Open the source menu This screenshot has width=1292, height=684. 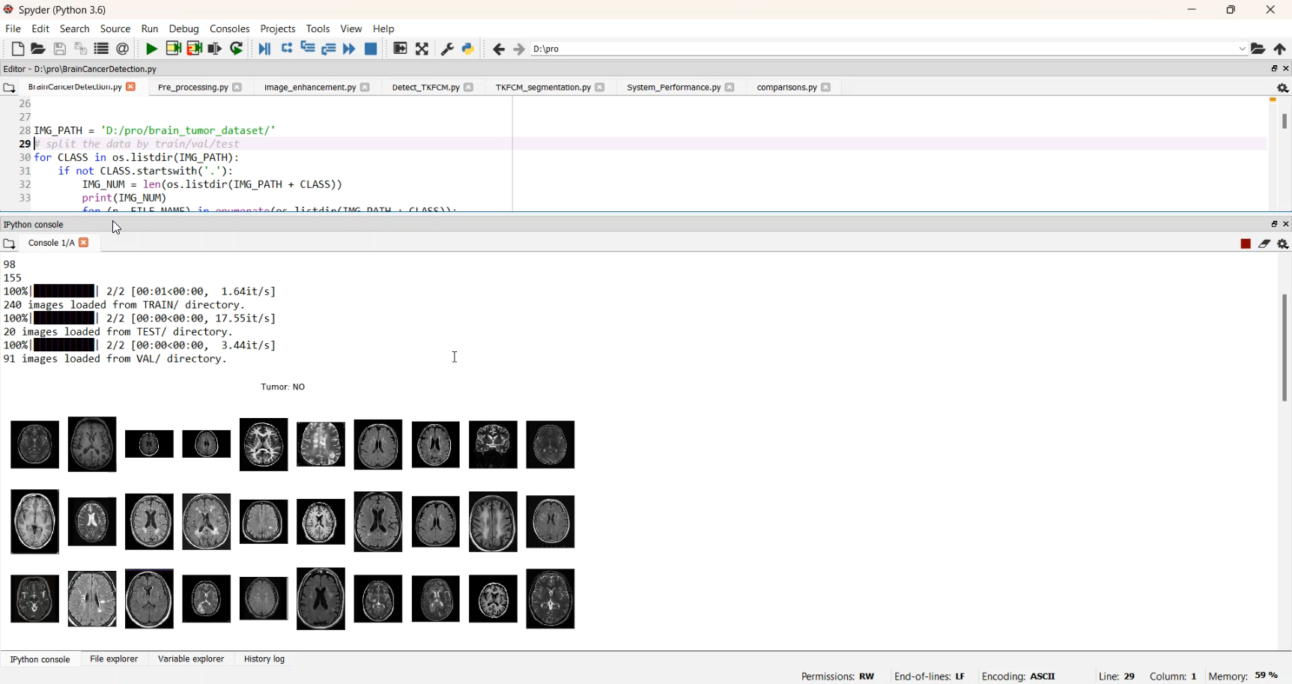tap(115, 29)
